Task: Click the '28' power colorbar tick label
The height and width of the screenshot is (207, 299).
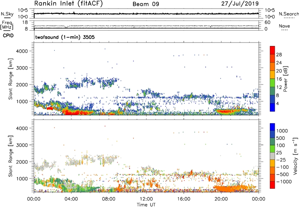Action: point(279,55)
